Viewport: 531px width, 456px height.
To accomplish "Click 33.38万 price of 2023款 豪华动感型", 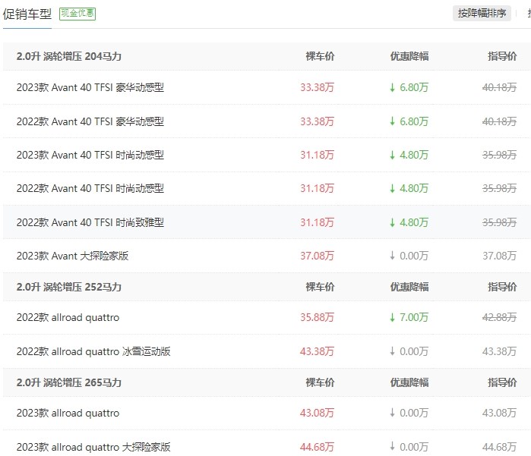I will click(317, 87).
